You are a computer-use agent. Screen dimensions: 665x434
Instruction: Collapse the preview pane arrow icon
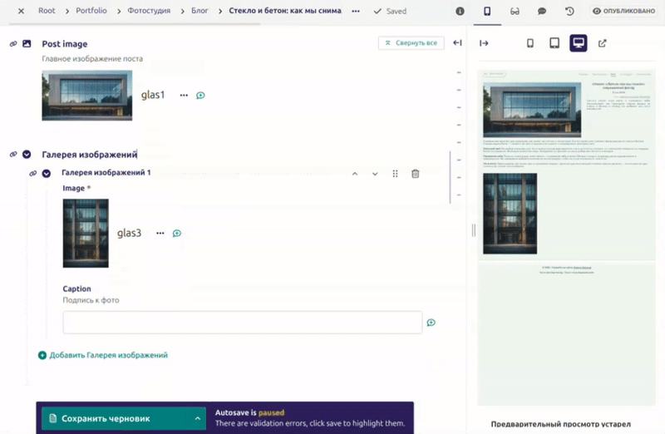tap(484, 43)
